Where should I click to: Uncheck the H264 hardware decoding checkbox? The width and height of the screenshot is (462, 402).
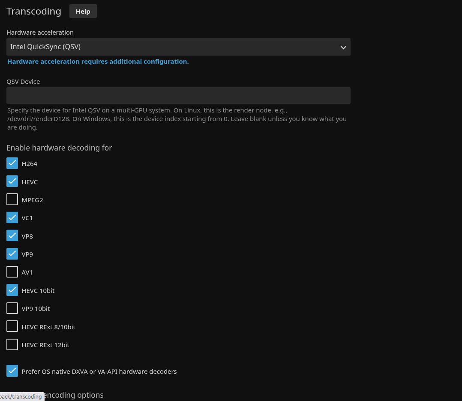(12, 163)
